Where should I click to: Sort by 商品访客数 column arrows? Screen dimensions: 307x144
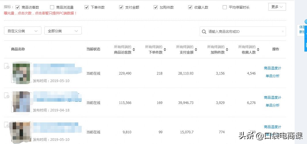(x=134, y=50)
